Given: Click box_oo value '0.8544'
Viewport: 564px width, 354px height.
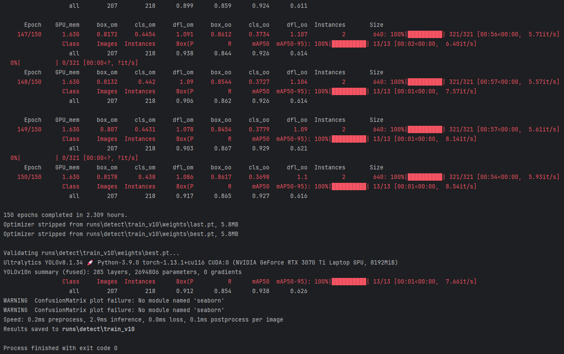Looking at the screenshot, I should pos(221,82).
